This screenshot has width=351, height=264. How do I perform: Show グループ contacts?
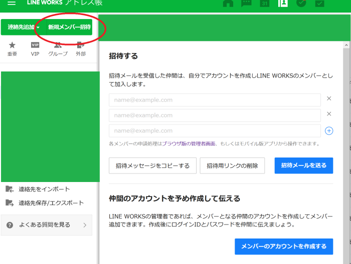(58, 49)
